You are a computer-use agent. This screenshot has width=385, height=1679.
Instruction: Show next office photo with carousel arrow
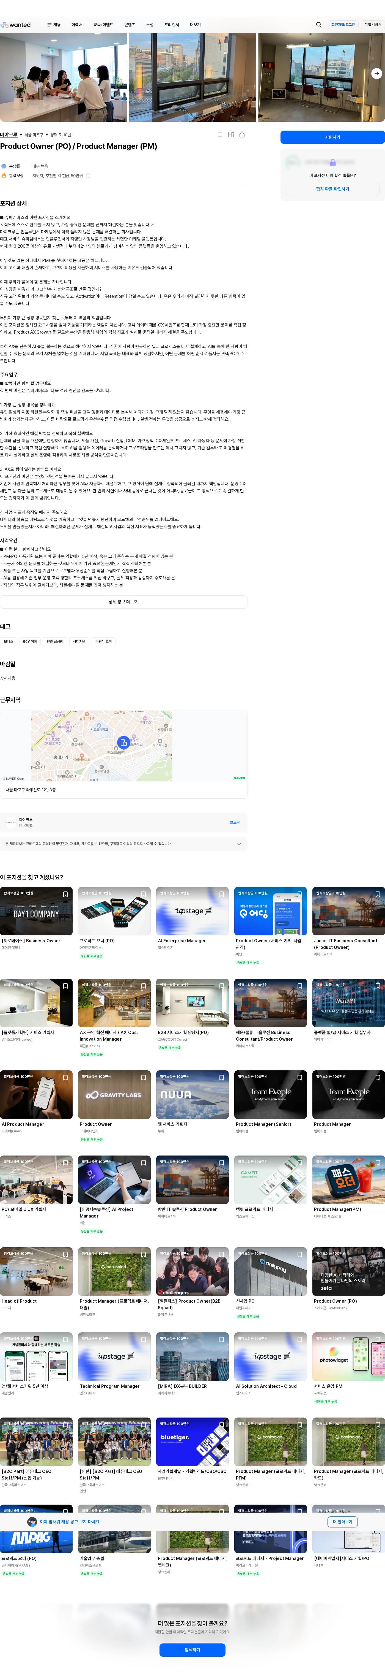click(x=376, y=74)
